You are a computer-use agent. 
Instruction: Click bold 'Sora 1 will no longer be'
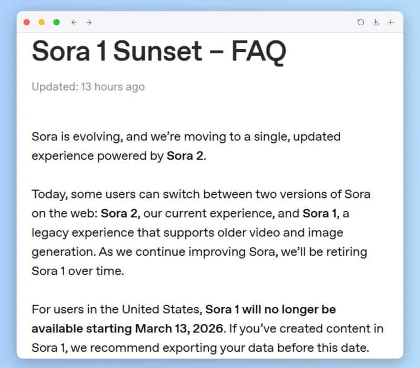270,310
